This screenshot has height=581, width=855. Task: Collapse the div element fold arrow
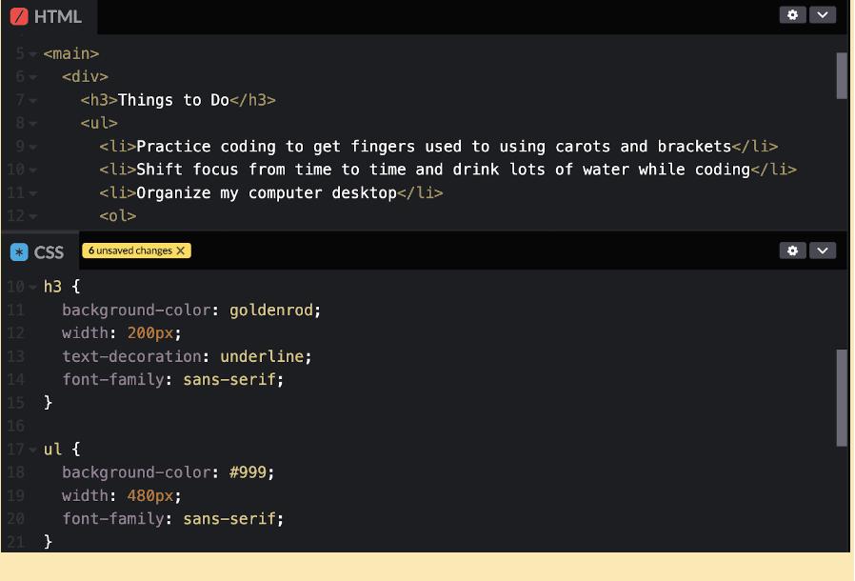[31, 76]
